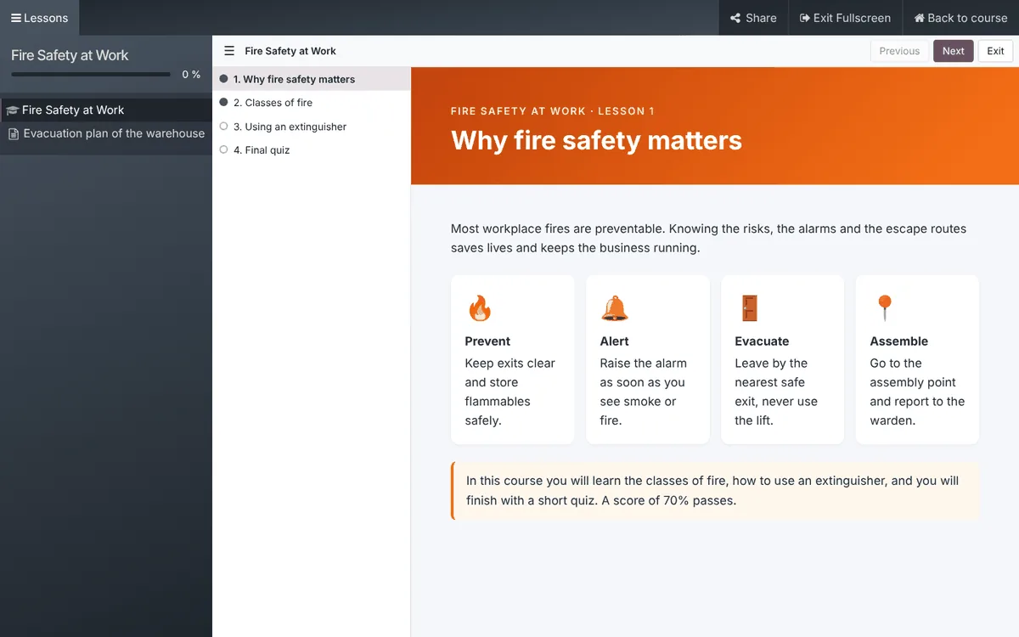Viewport: 1019px width, 637px height.
Task: Click the bell icon in the Alert card
Action: [x=615, y=308]
